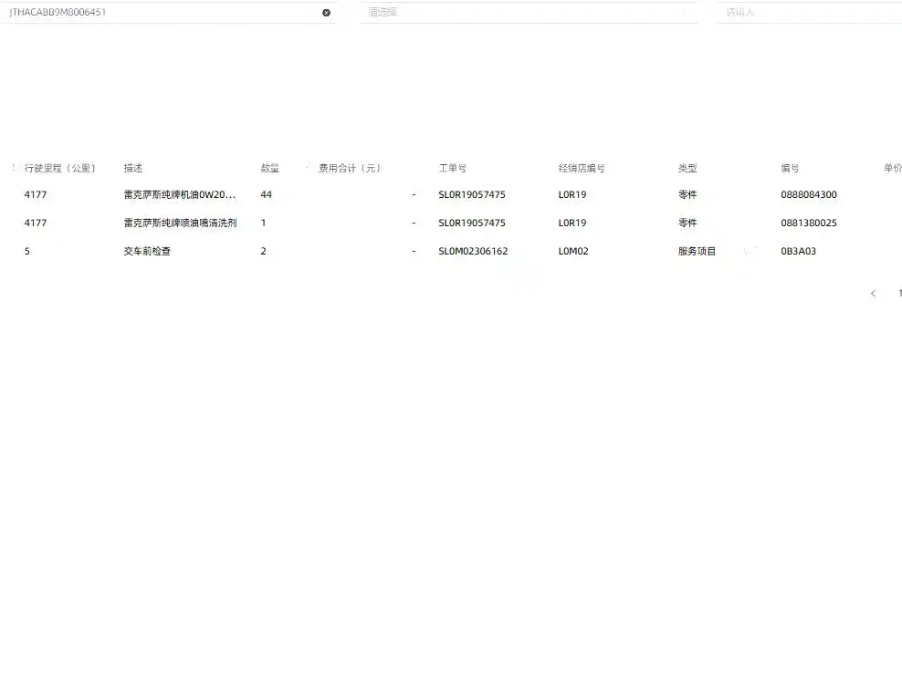Clear the VIN search field
This screenshot has width=902, height=676.
[x=326, y=13]
